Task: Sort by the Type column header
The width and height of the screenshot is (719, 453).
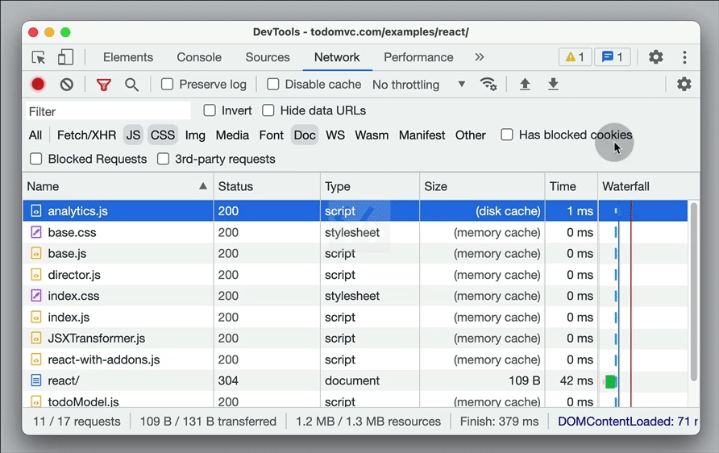Action: 370,186
